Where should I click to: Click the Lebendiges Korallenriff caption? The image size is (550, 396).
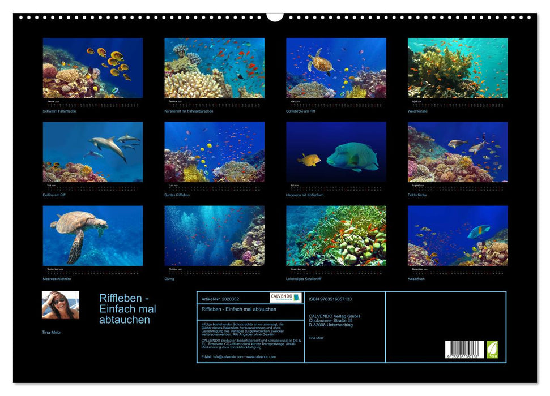(x=303, y=279)
